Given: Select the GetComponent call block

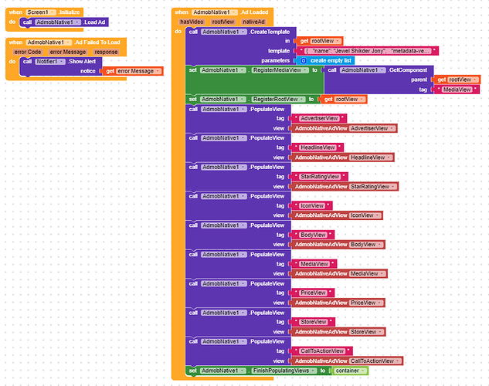Looking at the screenshot, I should (379, 80).
